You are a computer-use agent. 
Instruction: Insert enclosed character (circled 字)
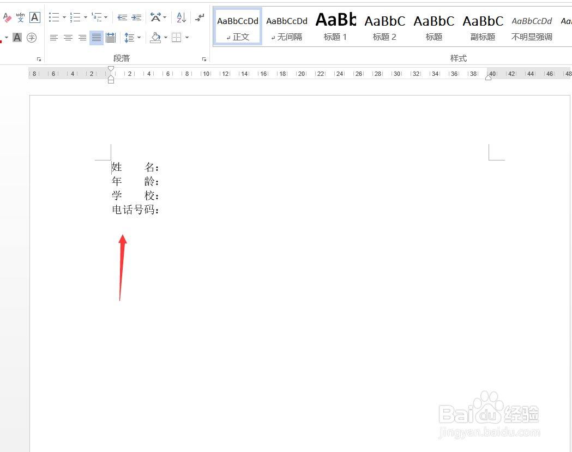click(32, 37)
